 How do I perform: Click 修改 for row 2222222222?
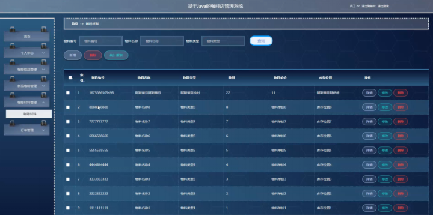click(385, 193)
